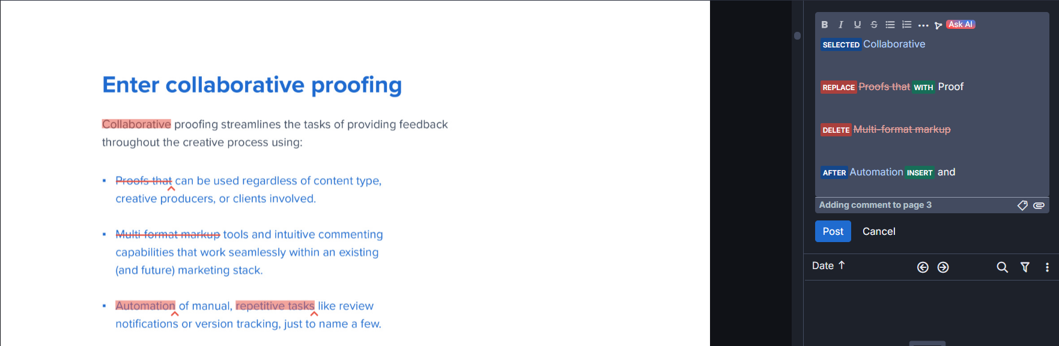The width and height of the screenshot is (1059, 346).
Task: Apply strikethrough formatting to comment text
Action: pyautogui.click(x=874, y=25)
